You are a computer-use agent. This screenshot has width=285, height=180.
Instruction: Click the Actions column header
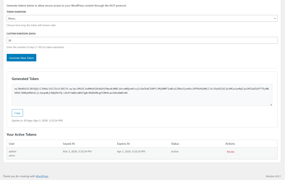pos(230,144)
